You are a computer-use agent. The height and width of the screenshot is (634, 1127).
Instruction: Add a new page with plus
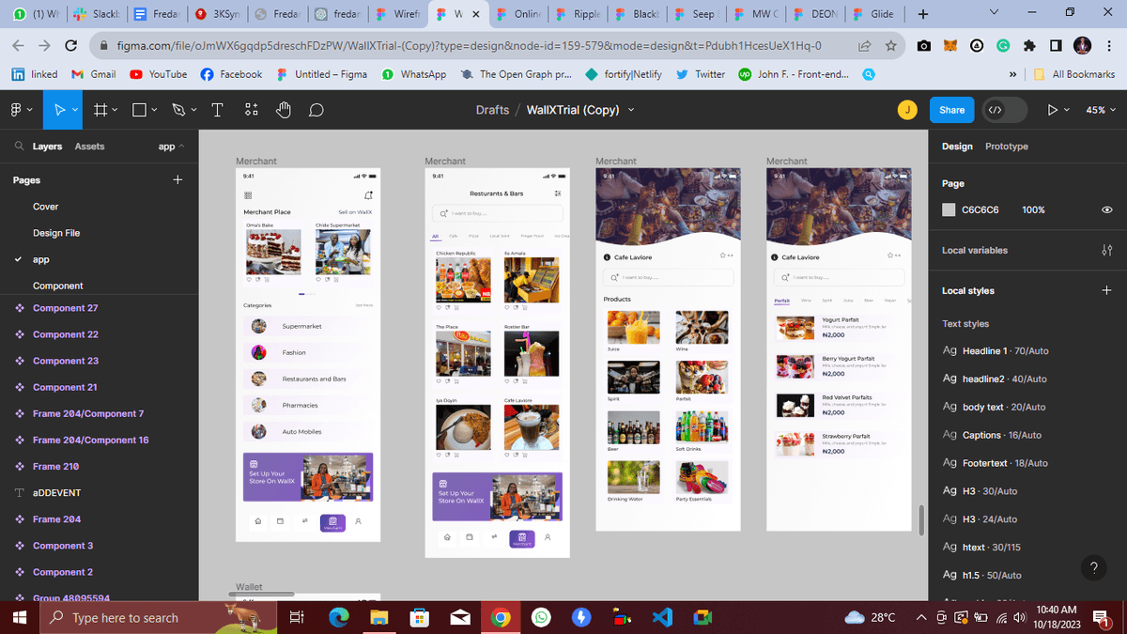pos(178,180)
